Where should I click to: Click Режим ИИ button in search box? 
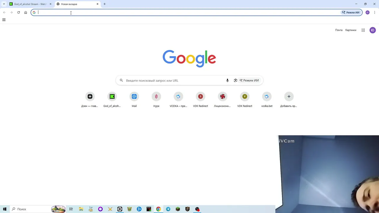coord(249,80)
